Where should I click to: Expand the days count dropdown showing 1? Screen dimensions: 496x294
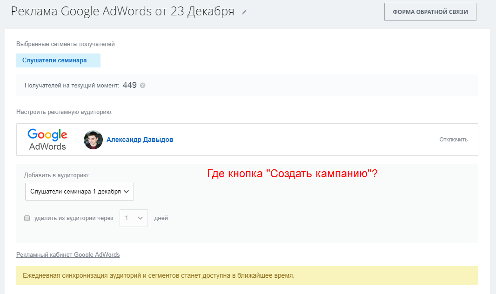(134, 218)
